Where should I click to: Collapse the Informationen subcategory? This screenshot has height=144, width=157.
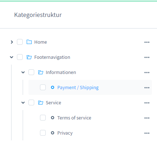(23, 72)
